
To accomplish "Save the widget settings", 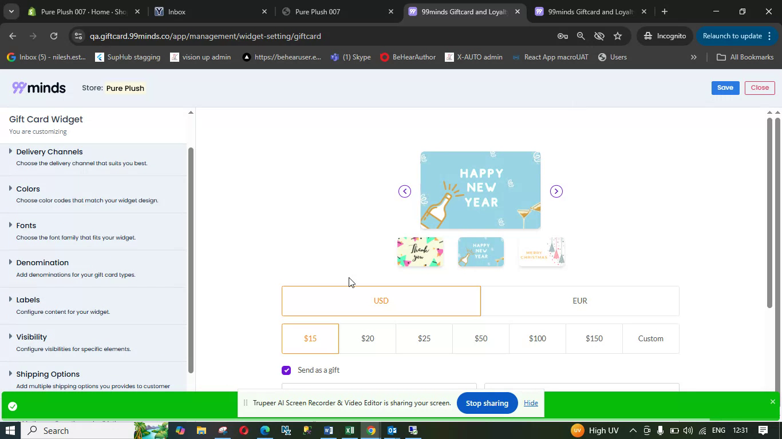I will click(725, 87).
